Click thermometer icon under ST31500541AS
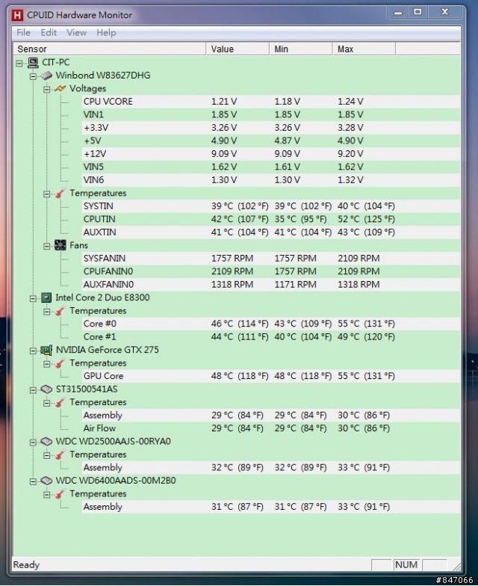478x586 pixels. 60,402
